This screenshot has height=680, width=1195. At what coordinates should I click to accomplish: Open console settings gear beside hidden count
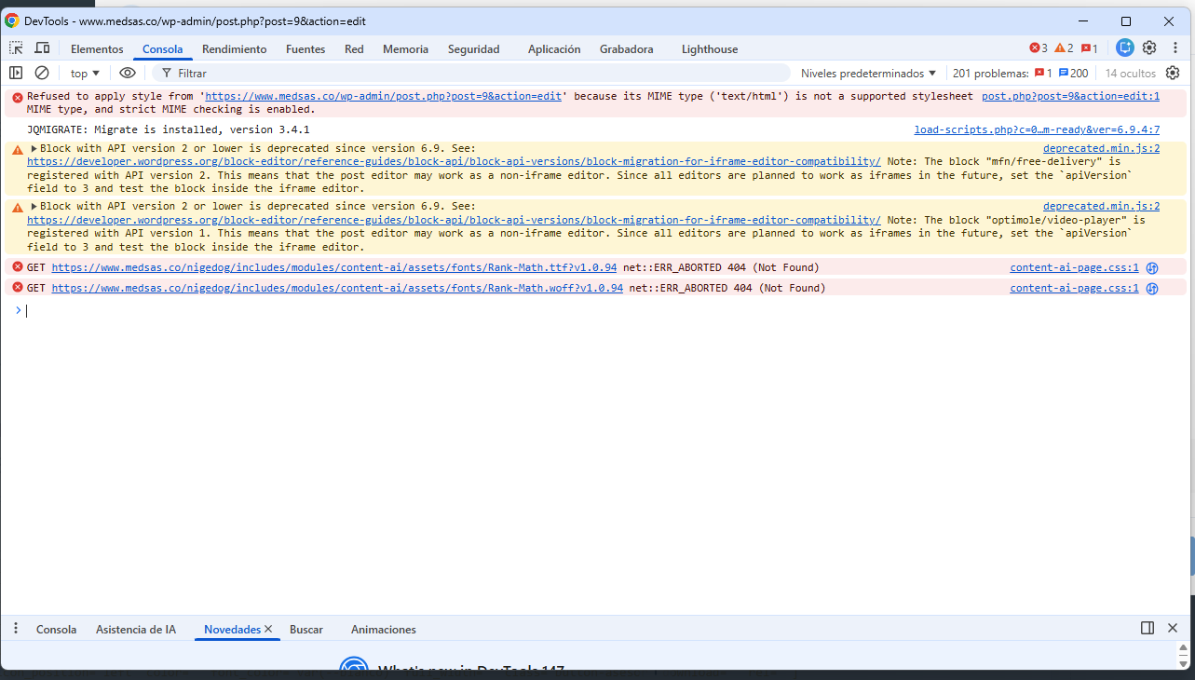pyautogui.click(x=1173, y=73)
